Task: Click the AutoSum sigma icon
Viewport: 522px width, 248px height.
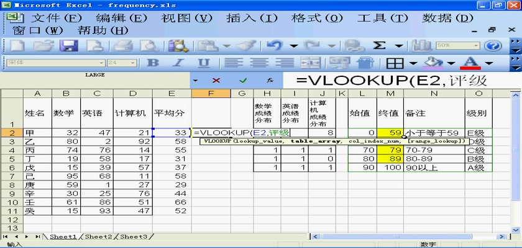Action: [x=380, y=45]
